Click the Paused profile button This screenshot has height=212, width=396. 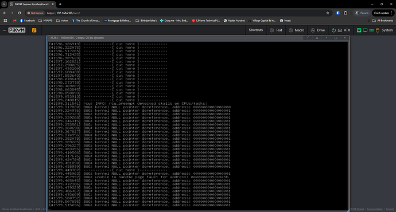[x=362, y=13]
